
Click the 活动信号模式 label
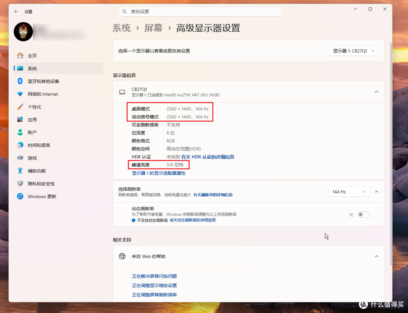(x=145, y=117)
